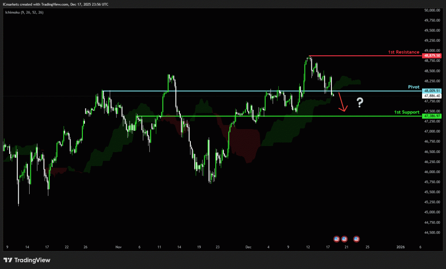The width and height of the screenshot is (446, 269).
Task: Click the white question mark annotation
Action: pyautogui.click(x=360, y=102)
